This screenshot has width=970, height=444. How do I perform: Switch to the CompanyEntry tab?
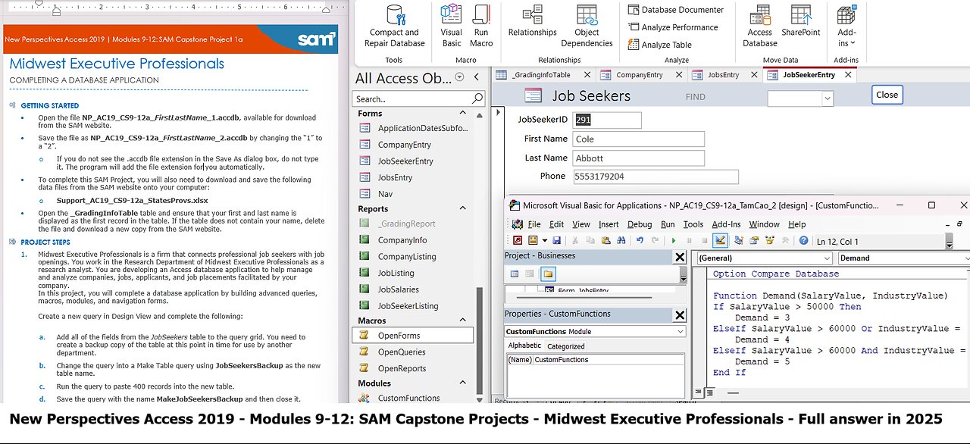click(640, 75)
